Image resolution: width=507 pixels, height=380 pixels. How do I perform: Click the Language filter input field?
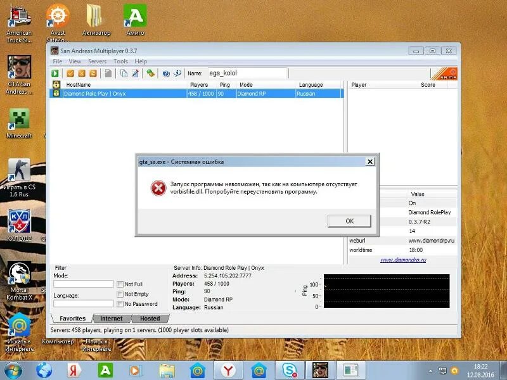83,304
